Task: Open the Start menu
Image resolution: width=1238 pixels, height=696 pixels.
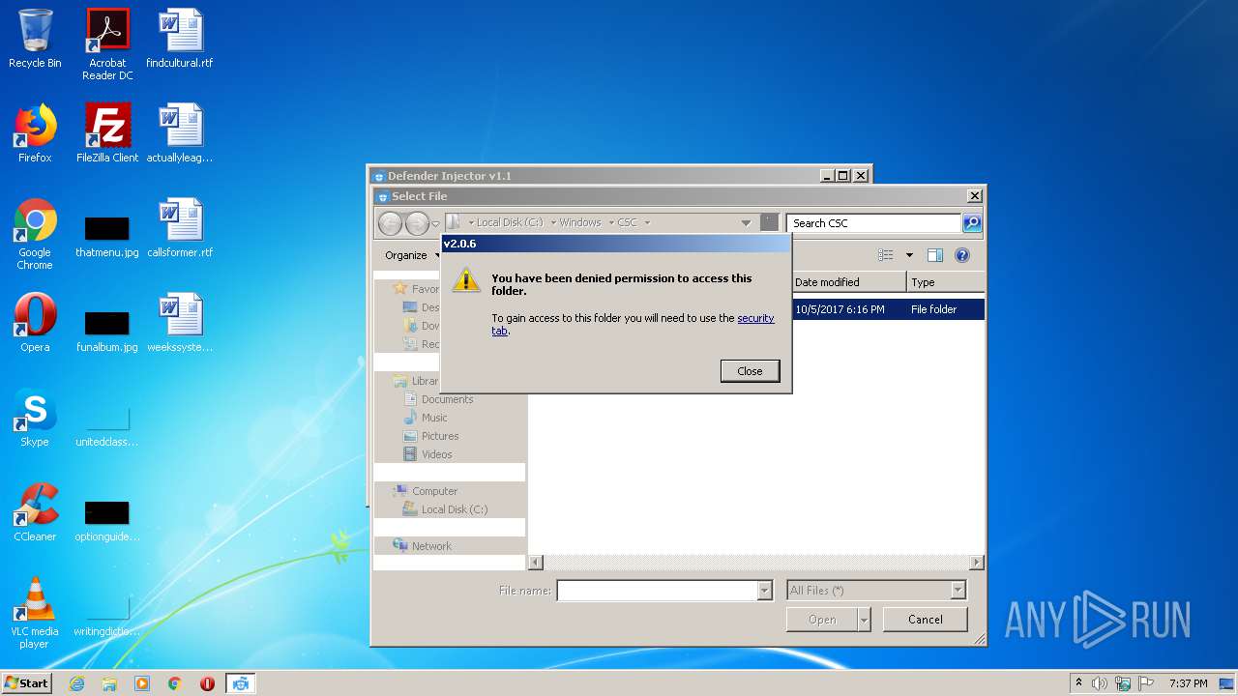Action: point(27,683)
